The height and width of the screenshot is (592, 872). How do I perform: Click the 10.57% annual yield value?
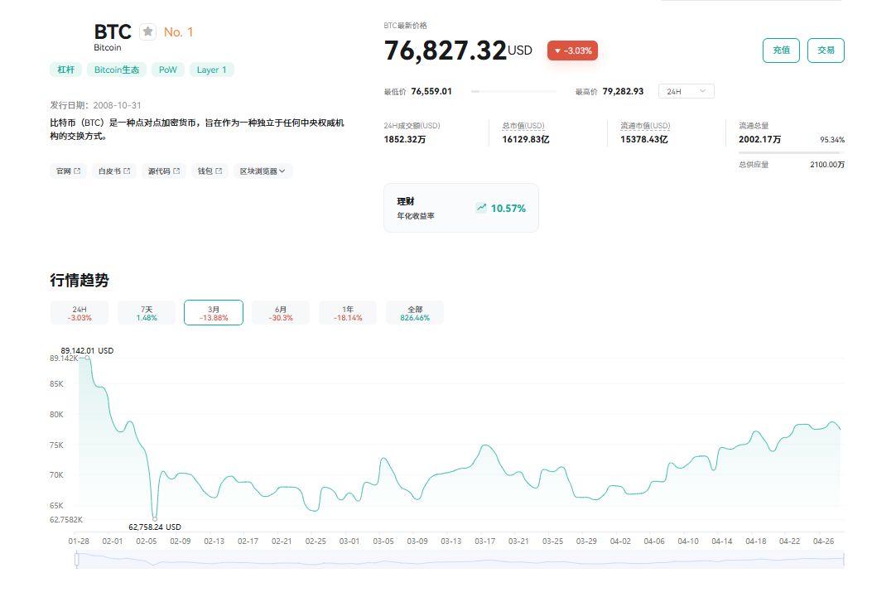pyautogui.click(x=508, y=208)
